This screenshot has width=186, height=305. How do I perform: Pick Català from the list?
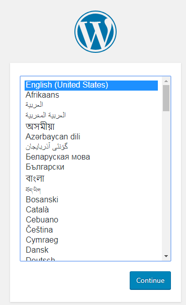pyautogui.click(x=91, y=210)
